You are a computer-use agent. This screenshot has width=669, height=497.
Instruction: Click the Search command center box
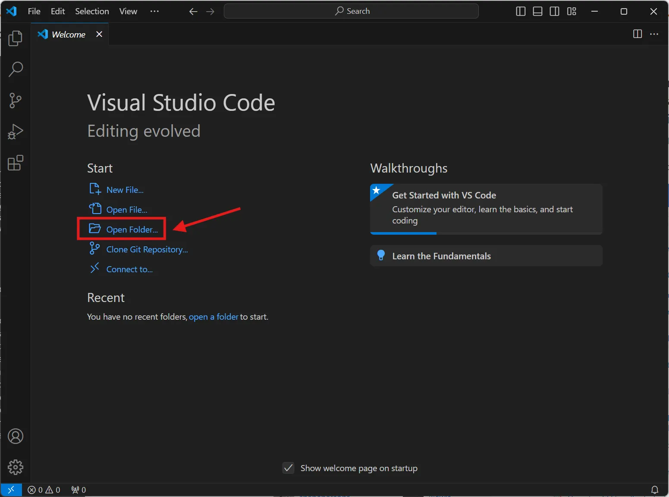point(351,11)
